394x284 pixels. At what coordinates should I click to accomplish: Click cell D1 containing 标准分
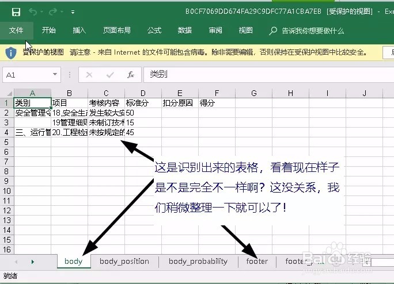tap(143, 103)
